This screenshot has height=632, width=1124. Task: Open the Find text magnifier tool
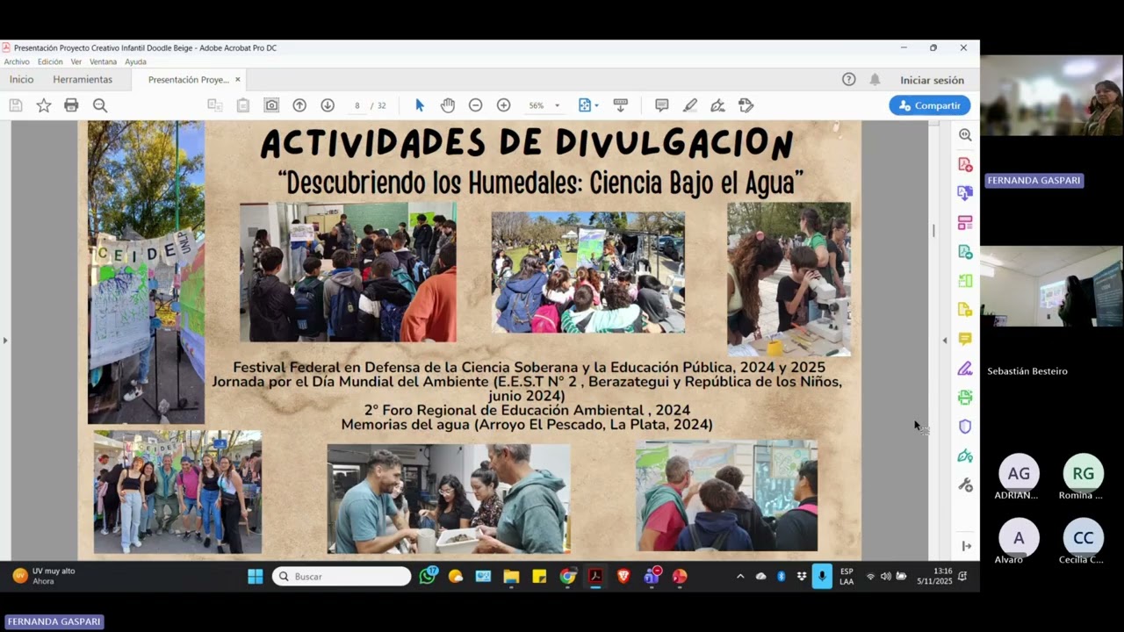[x=100, y=105]
